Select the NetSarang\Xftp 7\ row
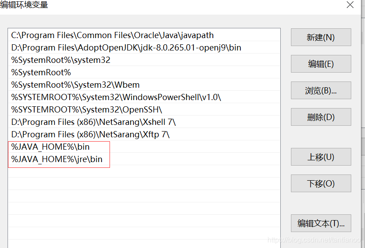 [144, 134]
